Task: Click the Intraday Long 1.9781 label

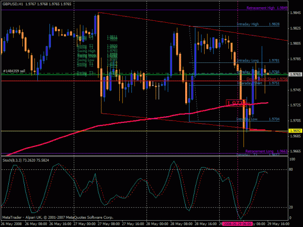Action: 258,61
